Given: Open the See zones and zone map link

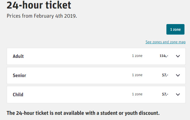Looking at the screenshot, I should [x=165, y=42].
